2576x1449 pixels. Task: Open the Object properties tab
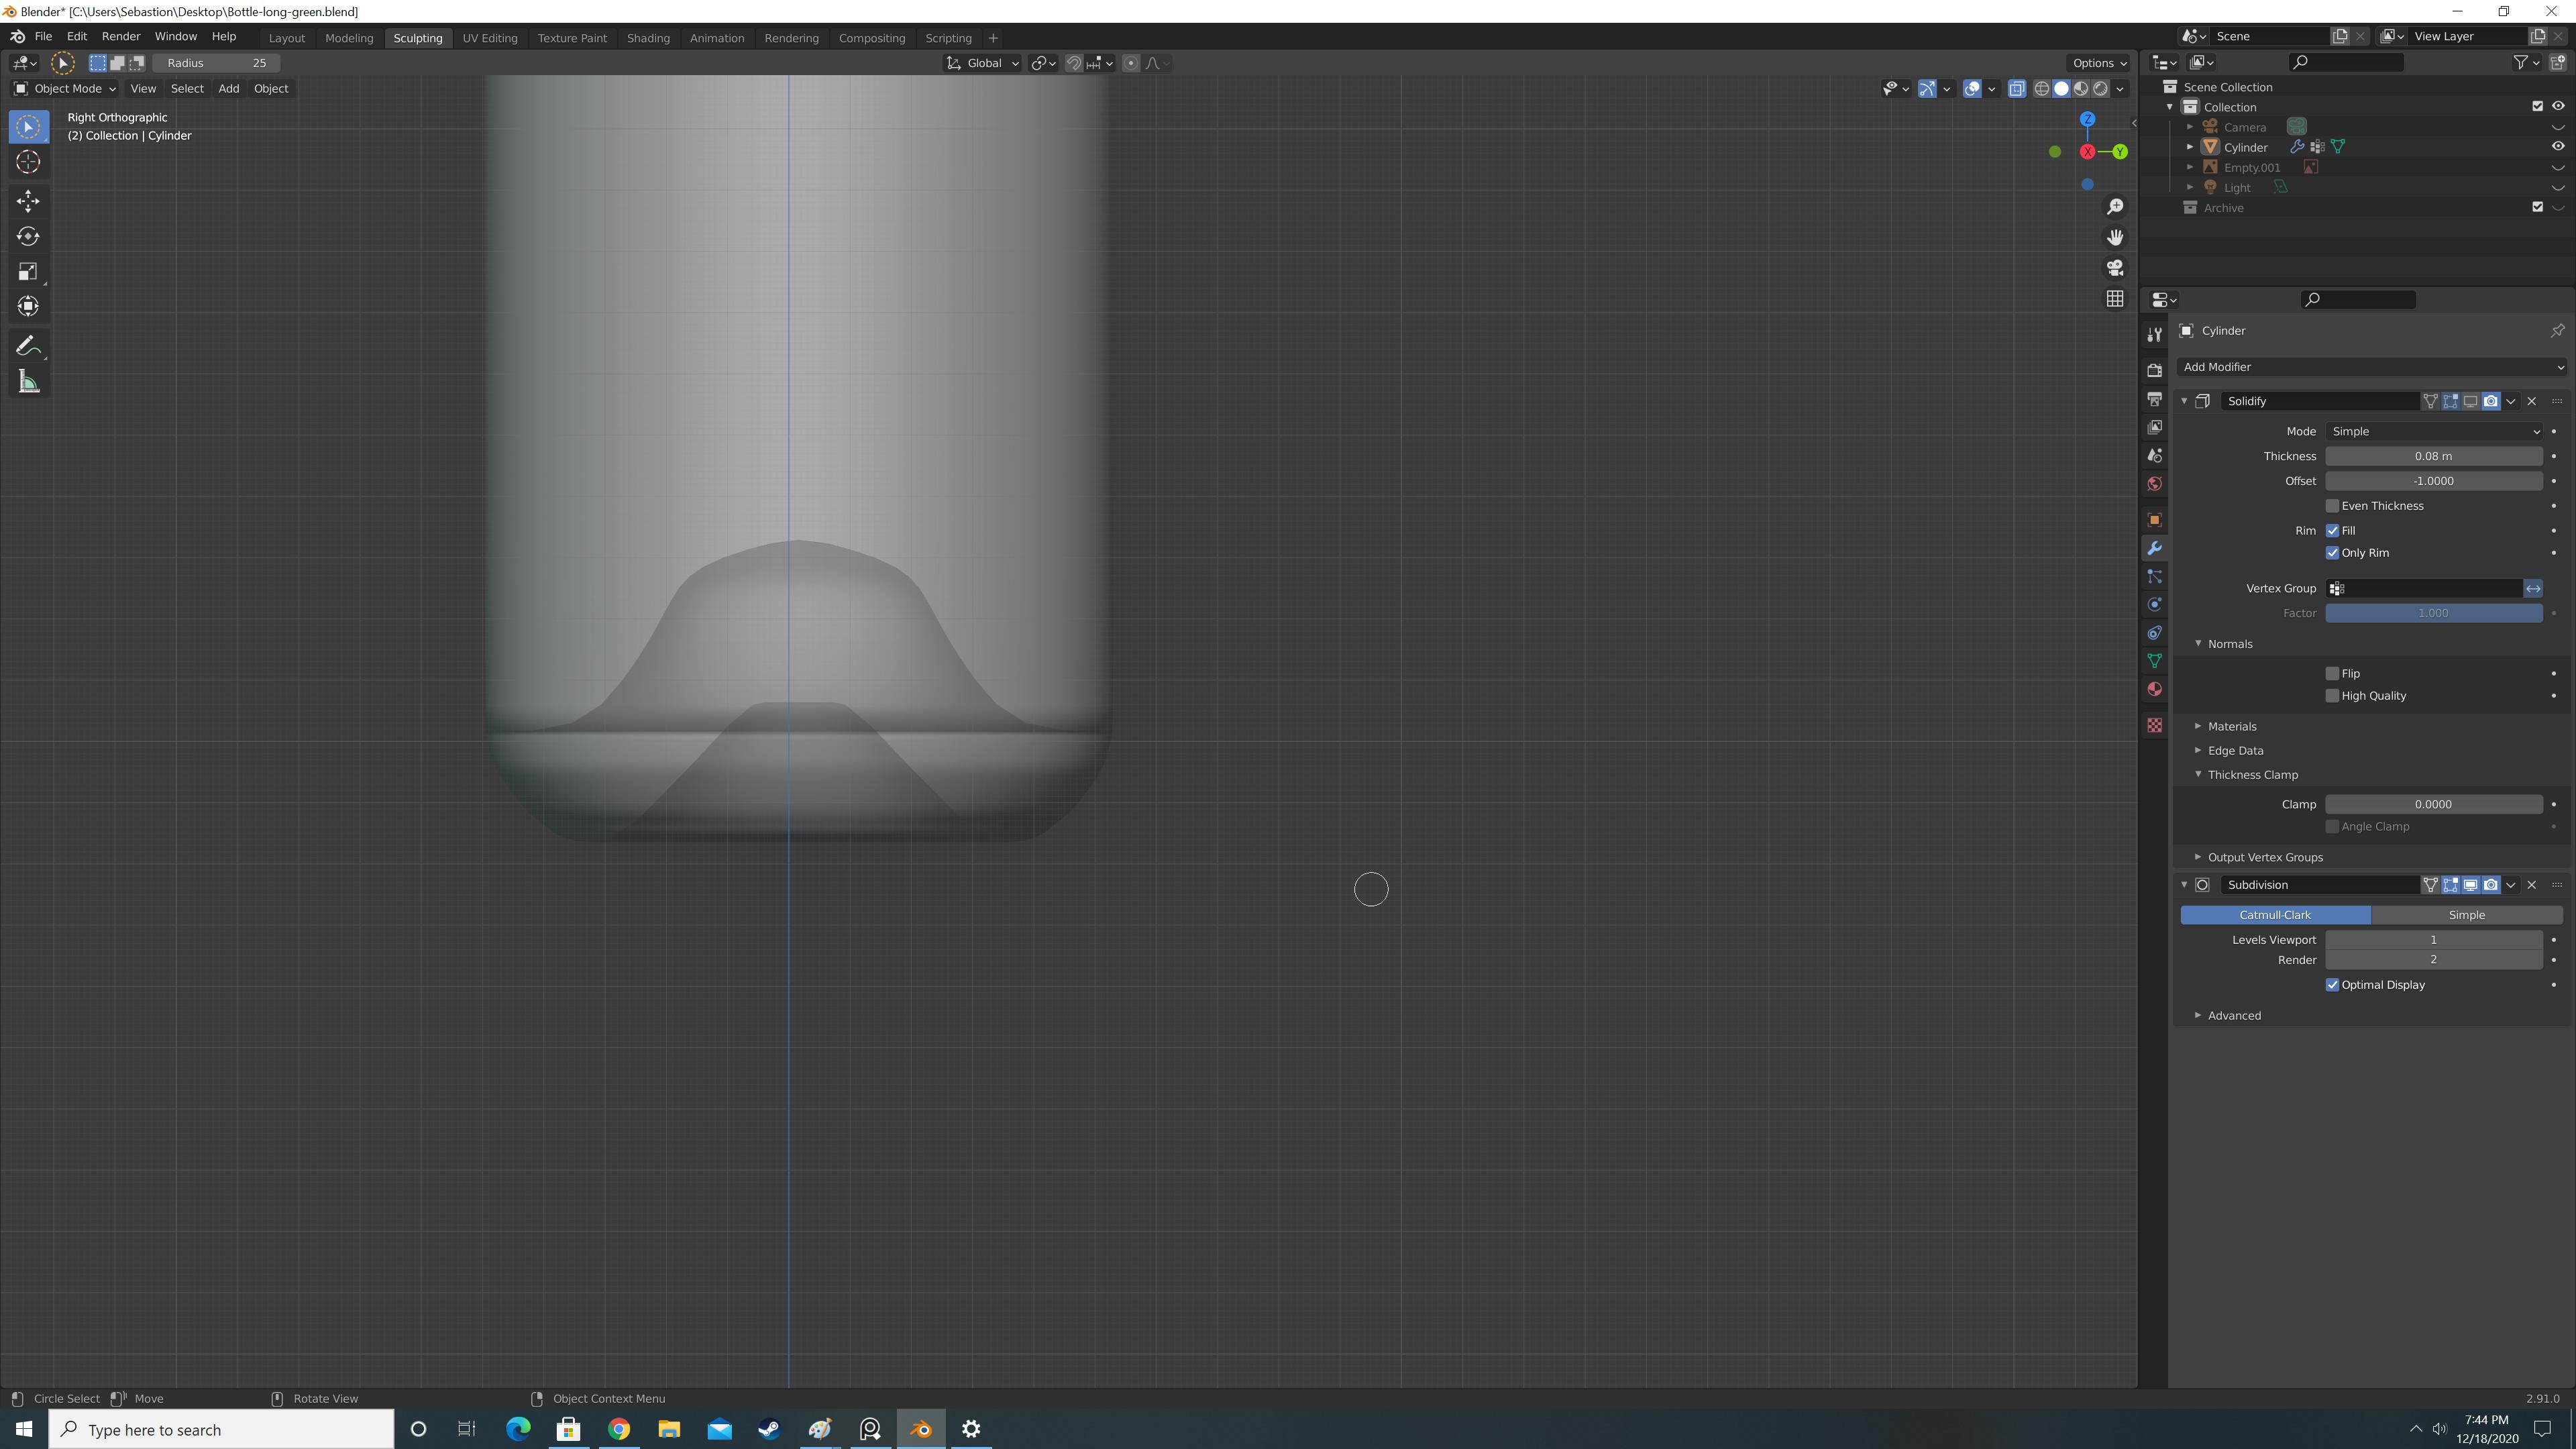click(x=2154, y=520)
